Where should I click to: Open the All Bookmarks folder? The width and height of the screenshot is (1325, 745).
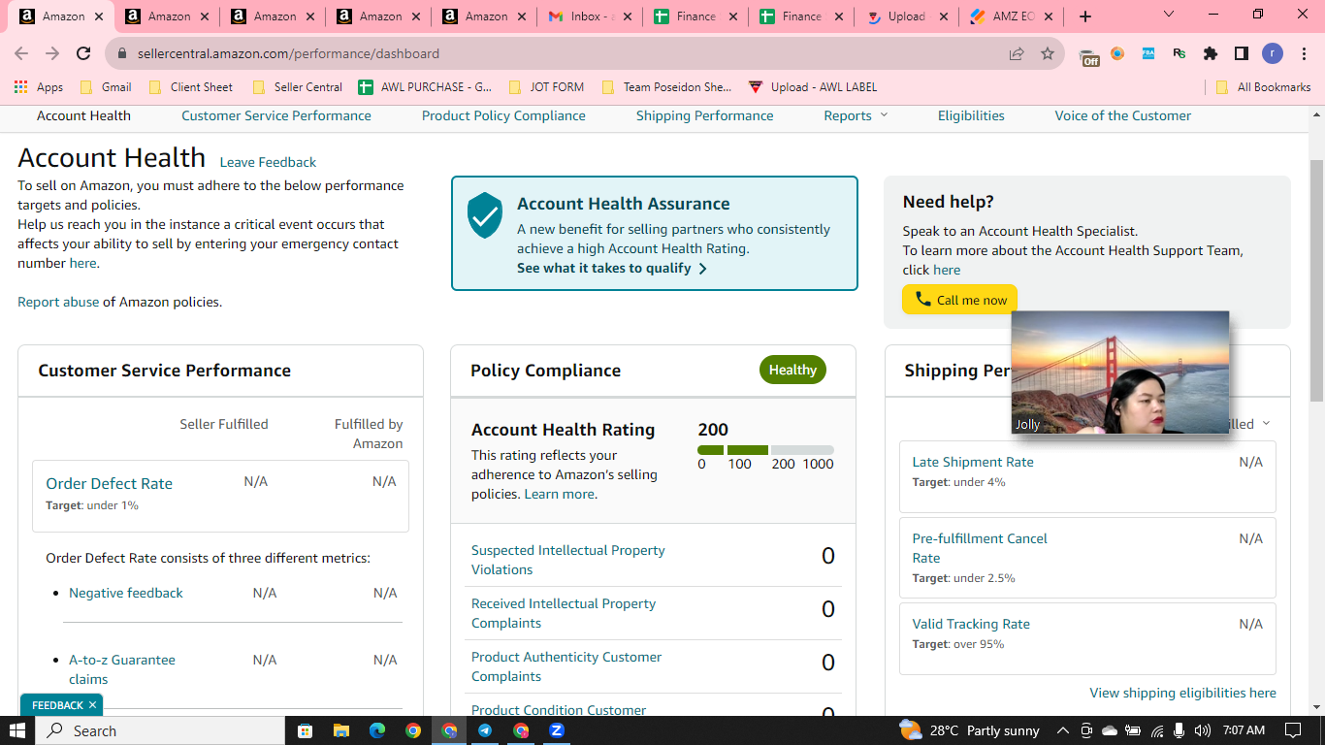[x=1264, y=87]
